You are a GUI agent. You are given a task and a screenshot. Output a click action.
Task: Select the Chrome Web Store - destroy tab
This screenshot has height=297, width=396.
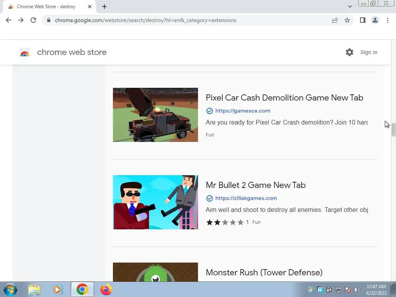(49, 7)
